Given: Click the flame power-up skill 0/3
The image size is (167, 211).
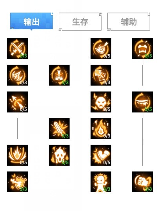Looking at the screenshot, I should [101, 129].
